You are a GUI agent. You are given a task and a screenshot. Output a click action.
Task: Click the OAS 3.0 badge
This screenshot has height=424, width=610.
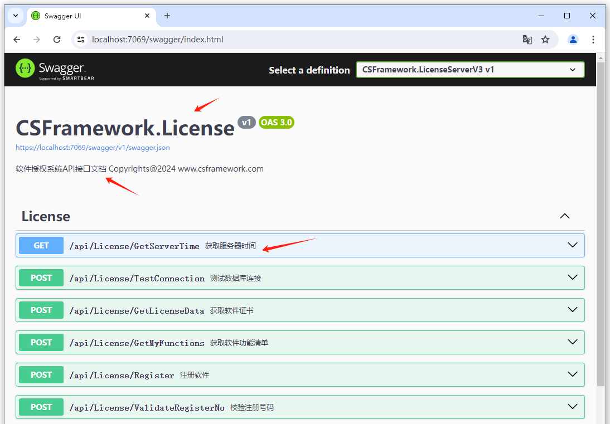point(276,123)
